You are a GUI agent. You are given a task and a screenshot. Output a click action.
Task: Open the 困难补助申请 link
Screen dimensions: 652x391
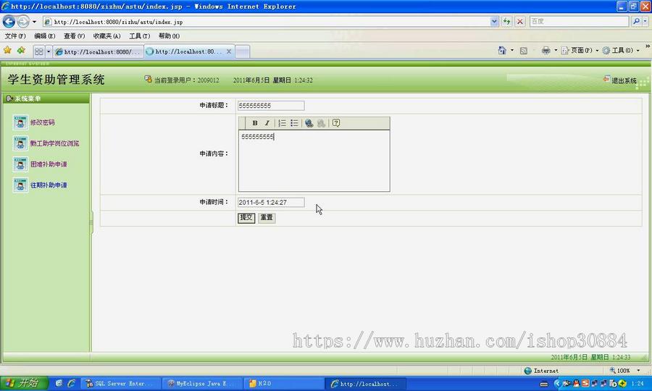49,164
